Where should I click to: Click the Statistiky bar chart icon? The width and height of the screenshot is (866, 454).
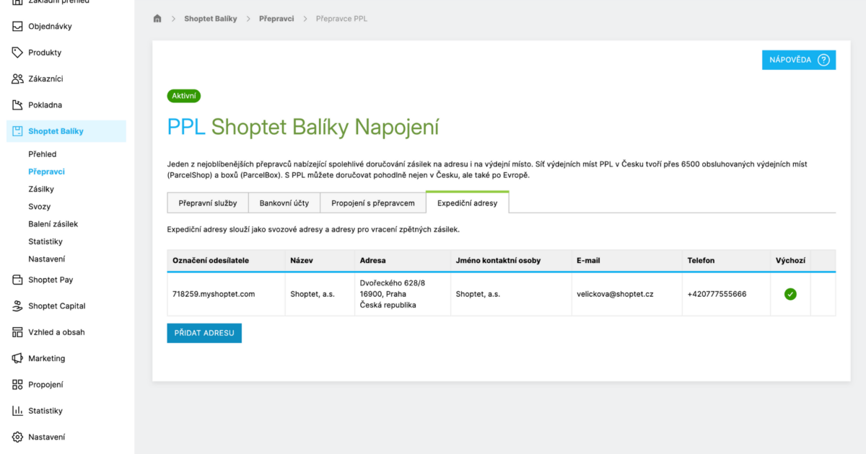click(x=17, y=411)
